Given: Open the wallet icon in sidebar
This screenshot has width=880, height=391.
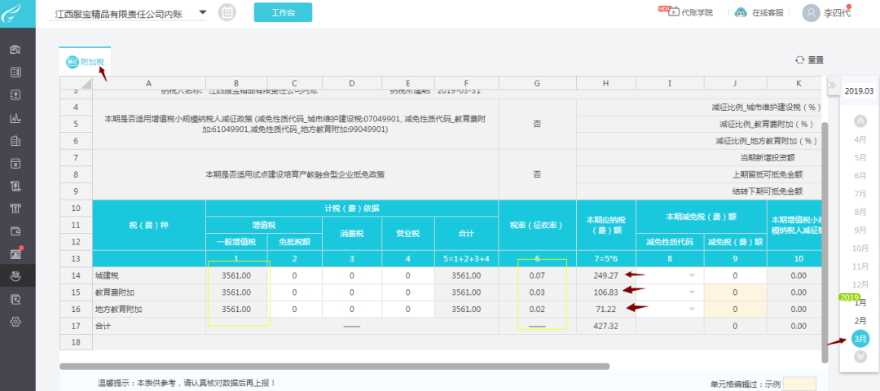Looking at the screenshot, I should coord(15,231).
